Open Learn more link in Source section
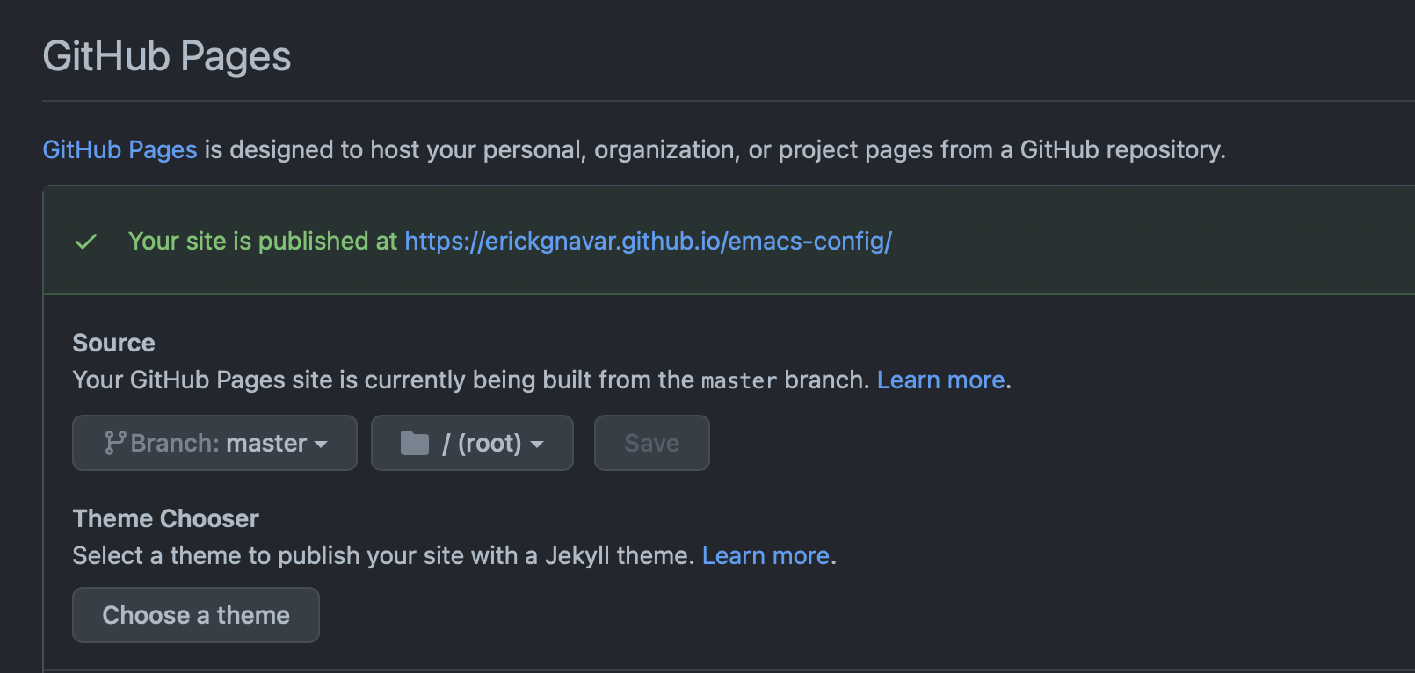Screen dimensions: 1415x673 click(940, 380)
